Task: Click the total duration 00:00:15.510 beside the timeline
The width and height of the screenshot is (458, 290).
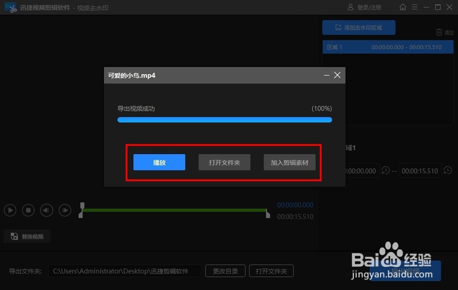Action: [x=295, y=217]
